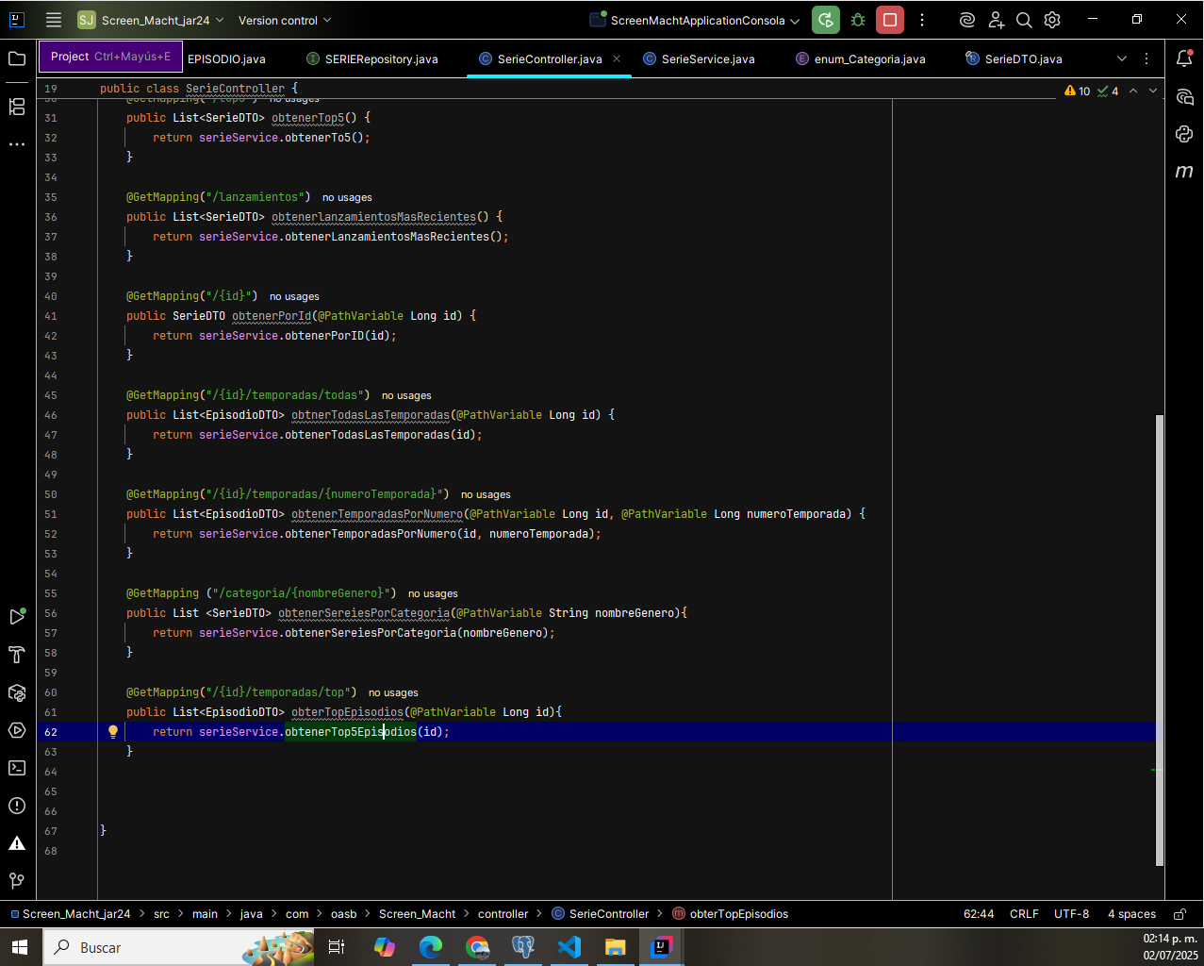Open the main hamburger menu
The height and width of the screenshot is (966, 1204).
(x=54, y=20)
